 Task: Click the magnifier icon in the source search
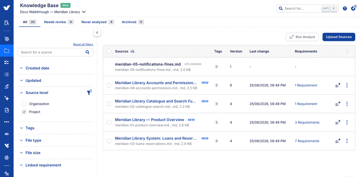pyautogui.click(x=87, y=52)
